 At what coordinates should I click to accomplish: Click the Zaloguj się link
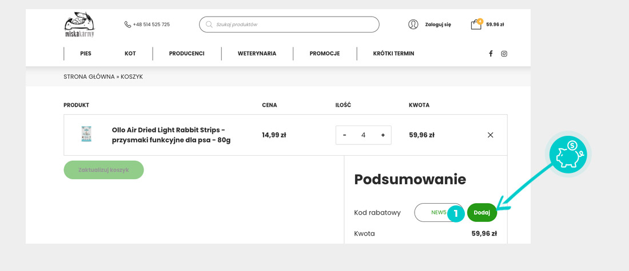pos(438,25)
